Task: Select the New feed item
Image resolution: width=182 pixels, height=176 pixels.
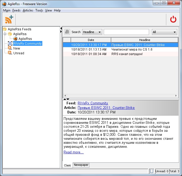Action: (16, 48)
